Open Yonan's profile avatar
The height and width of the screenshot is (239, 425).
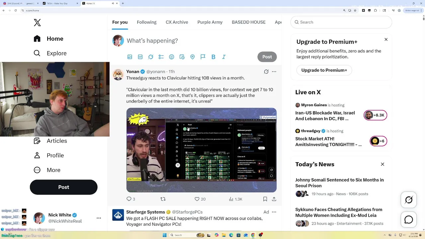click(118, 75)
